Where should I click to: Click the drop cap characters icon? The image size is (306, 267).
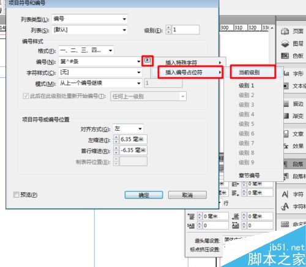(x=236, y=226)
